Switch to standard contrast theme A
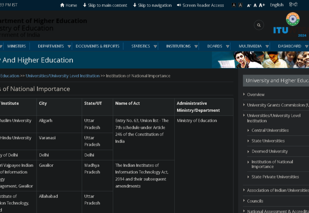Screen dimensions: 309x213 [240, 5]
